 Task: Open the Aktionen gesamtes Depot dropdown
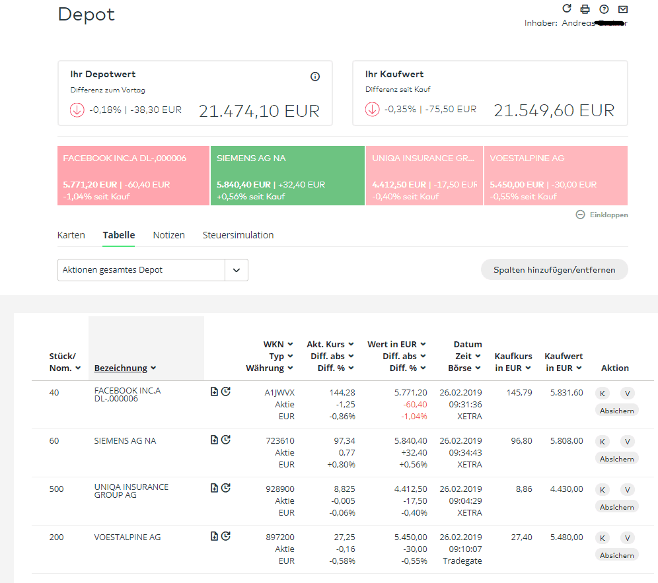pos(153,269)
